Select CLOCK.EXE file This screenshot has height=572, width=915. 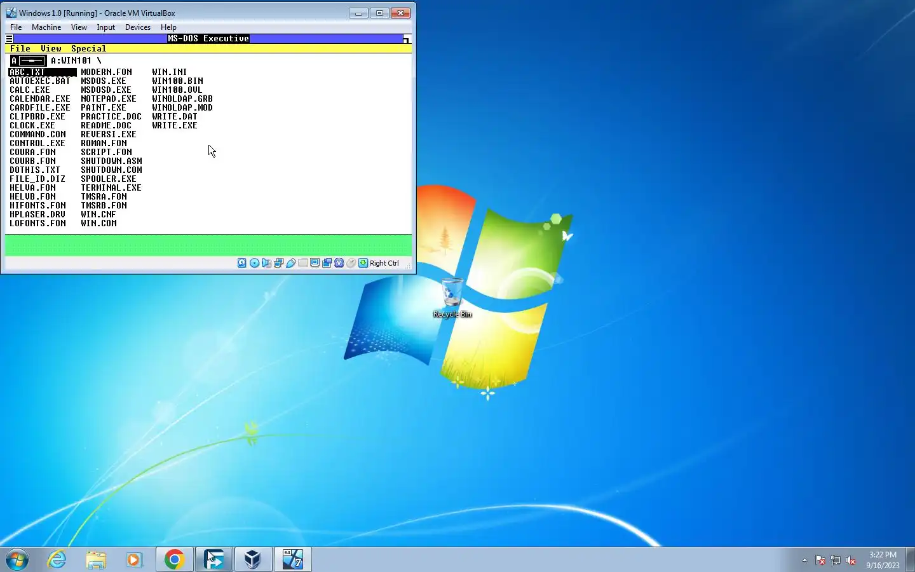point(32,125)
